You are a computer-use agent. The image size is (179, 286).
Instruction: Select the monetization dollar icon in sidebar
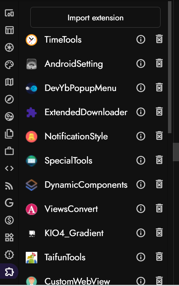[9, 220]
